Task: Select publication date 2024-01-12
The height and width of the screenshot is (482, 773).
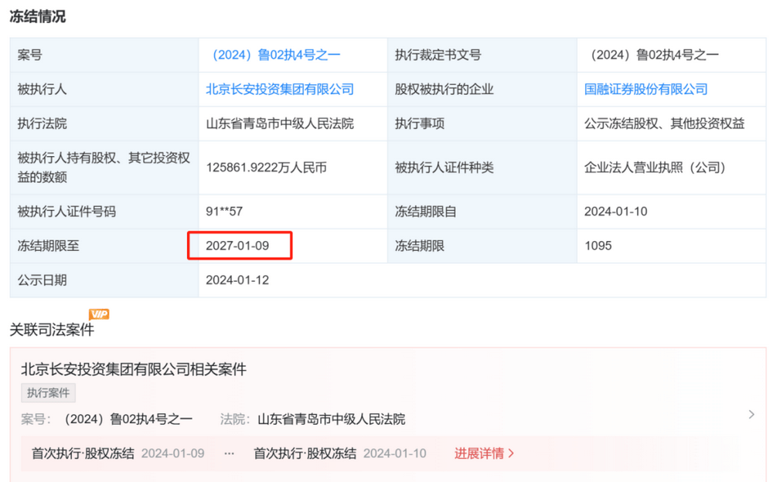Action: coord(237,280)
